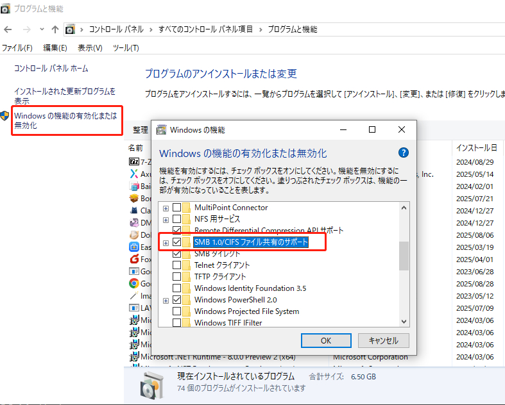Select the Do program icon
The height and width of the screenshot is (405, 505).
click(x=134, y=235)
